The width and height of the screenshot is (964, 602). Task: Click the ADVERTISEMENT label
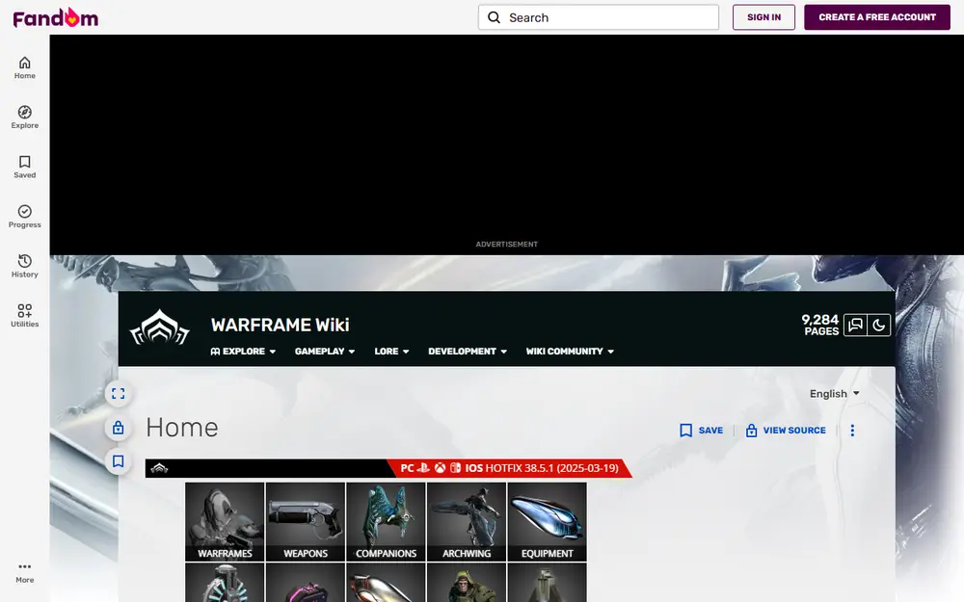pos(507,245)
